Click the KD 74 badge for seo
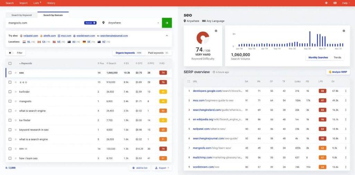This screenshot has height=175, width=355. [163, 73]
